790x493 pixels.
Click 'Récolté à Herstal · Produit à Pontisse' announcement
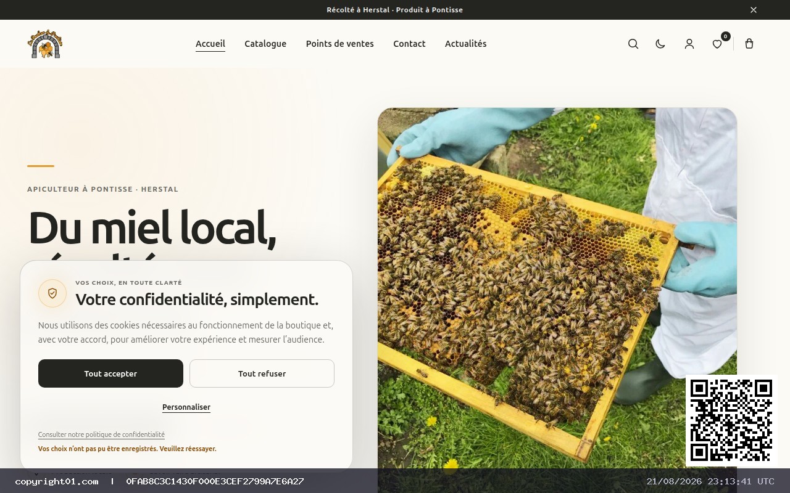[395, 10]
